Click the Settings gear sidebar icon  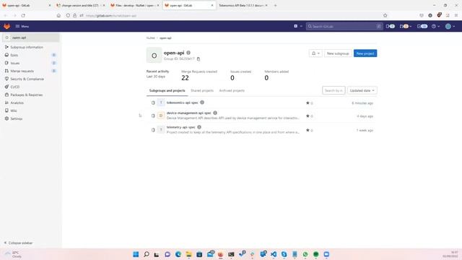point(6,118)
